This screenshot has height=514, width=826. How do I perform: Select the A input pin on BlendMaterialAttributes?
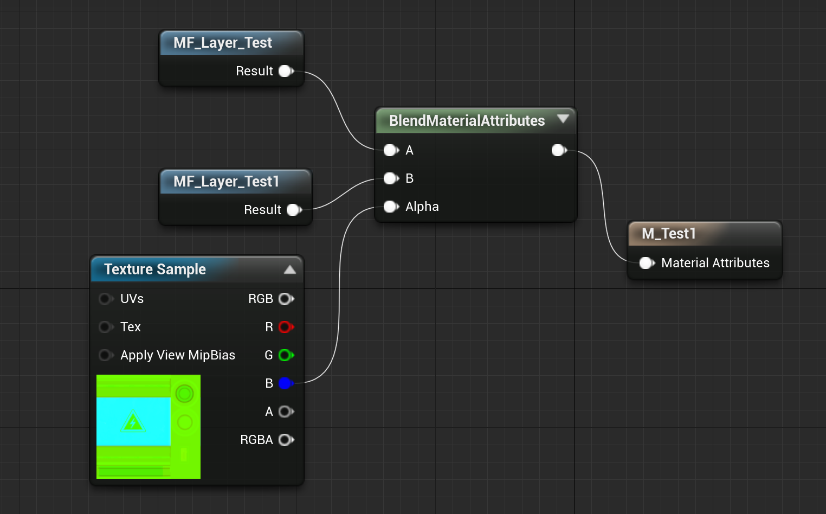point(390,150)
